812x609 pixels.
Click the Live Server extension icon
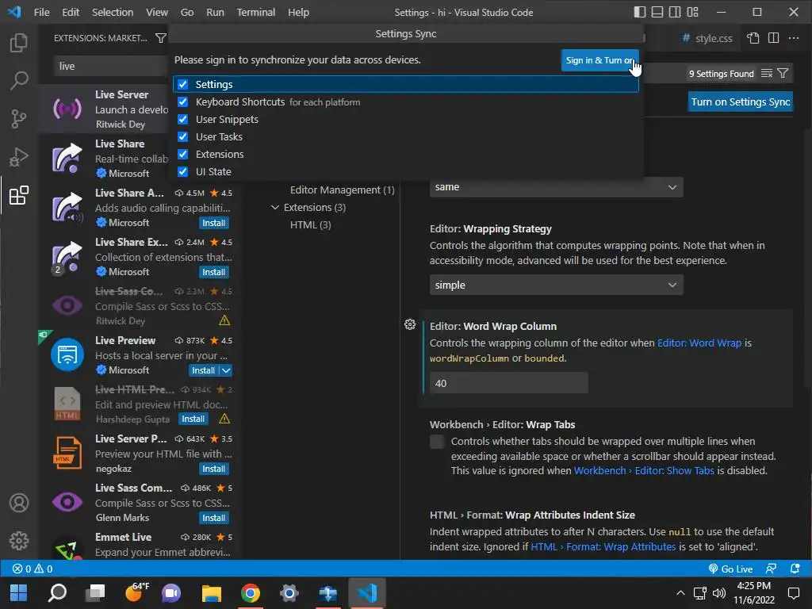pyautogui.click(x=67, y=109)
